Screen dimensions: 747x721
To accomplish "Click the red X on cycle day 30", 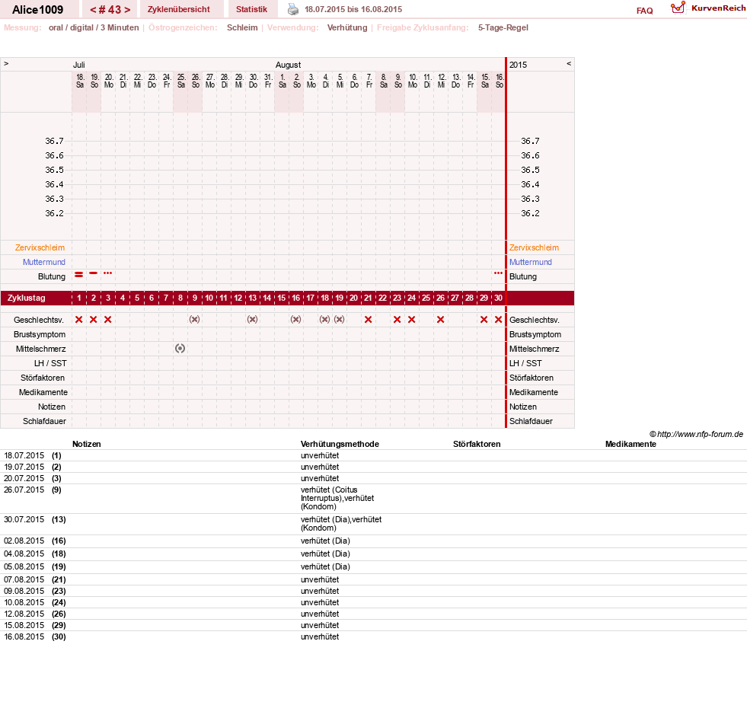I will 498,320.
